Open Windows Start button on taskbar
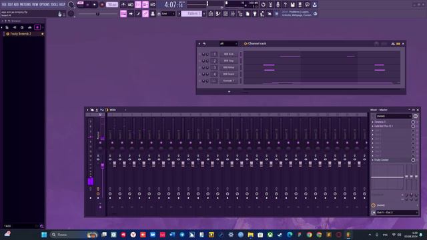Screen dimensions: 427x240 coord(44,235)
